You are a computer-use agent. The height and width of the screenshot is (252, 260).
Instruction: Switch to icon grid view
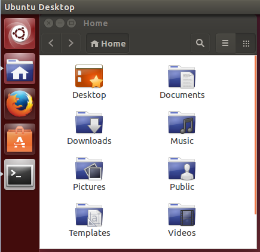tap(246, 43)
